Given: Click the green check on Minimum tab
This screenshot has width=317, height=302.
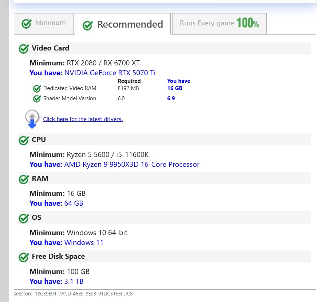Looking at the screenshot, I should (x=27, y=24).
